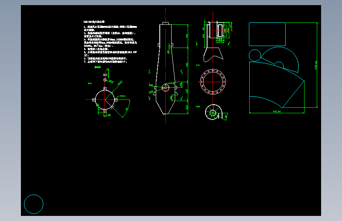Image resolution: width=342 pixels, height=221 pixels.
Task: Select the 956.06 horizontal dimension text
Action: tap(277, 111)
